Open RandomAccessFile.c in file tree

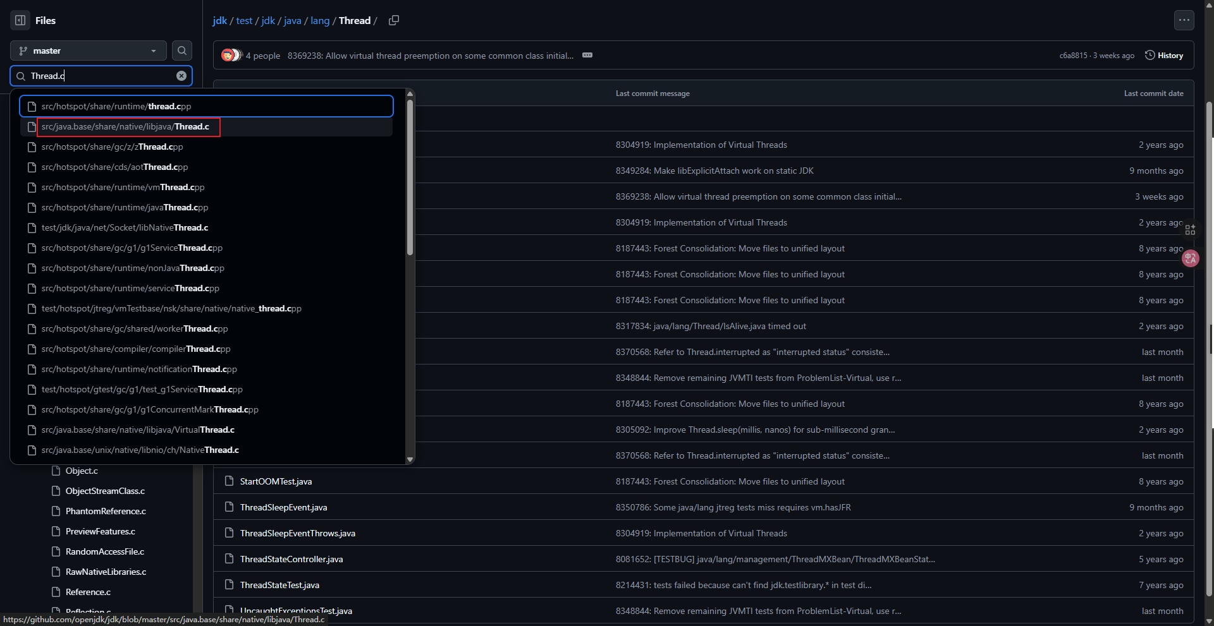tap(105, 551)
